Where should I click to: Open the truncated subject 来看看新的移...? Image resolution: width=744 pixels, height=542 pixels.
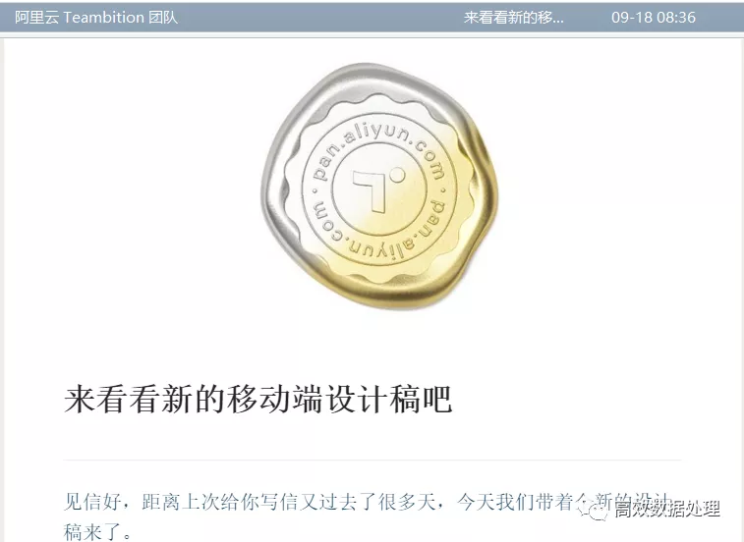pyautogui.click(x=513, y=17)
